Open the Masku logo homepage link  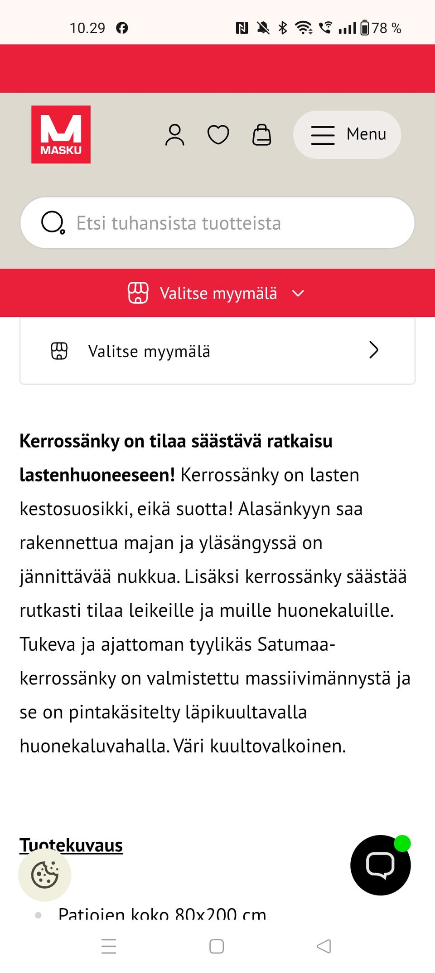coord(61,134)
